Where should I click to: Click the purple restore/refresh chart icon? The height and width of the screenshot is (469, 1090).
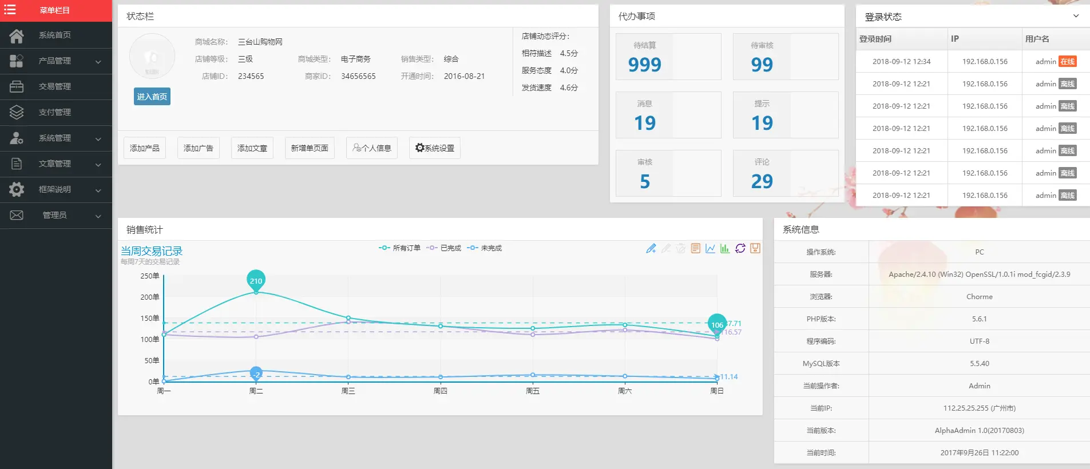coord(740,248)
